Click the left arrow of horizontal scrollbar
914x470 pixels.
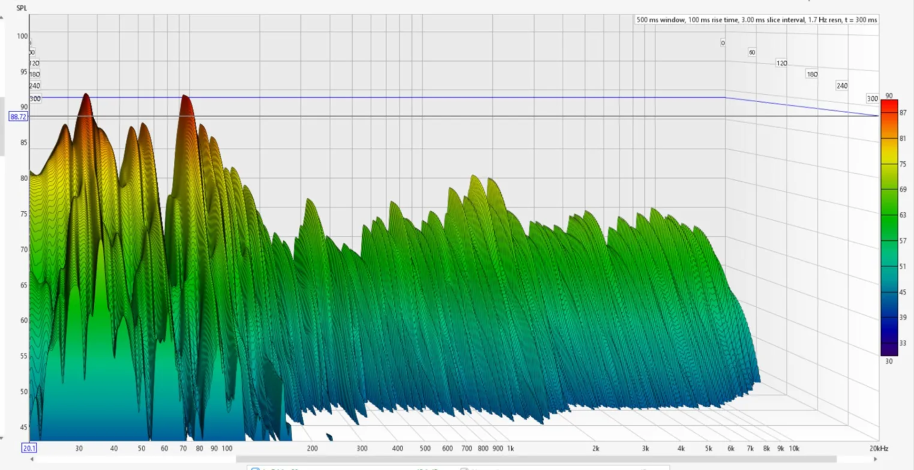32,459
